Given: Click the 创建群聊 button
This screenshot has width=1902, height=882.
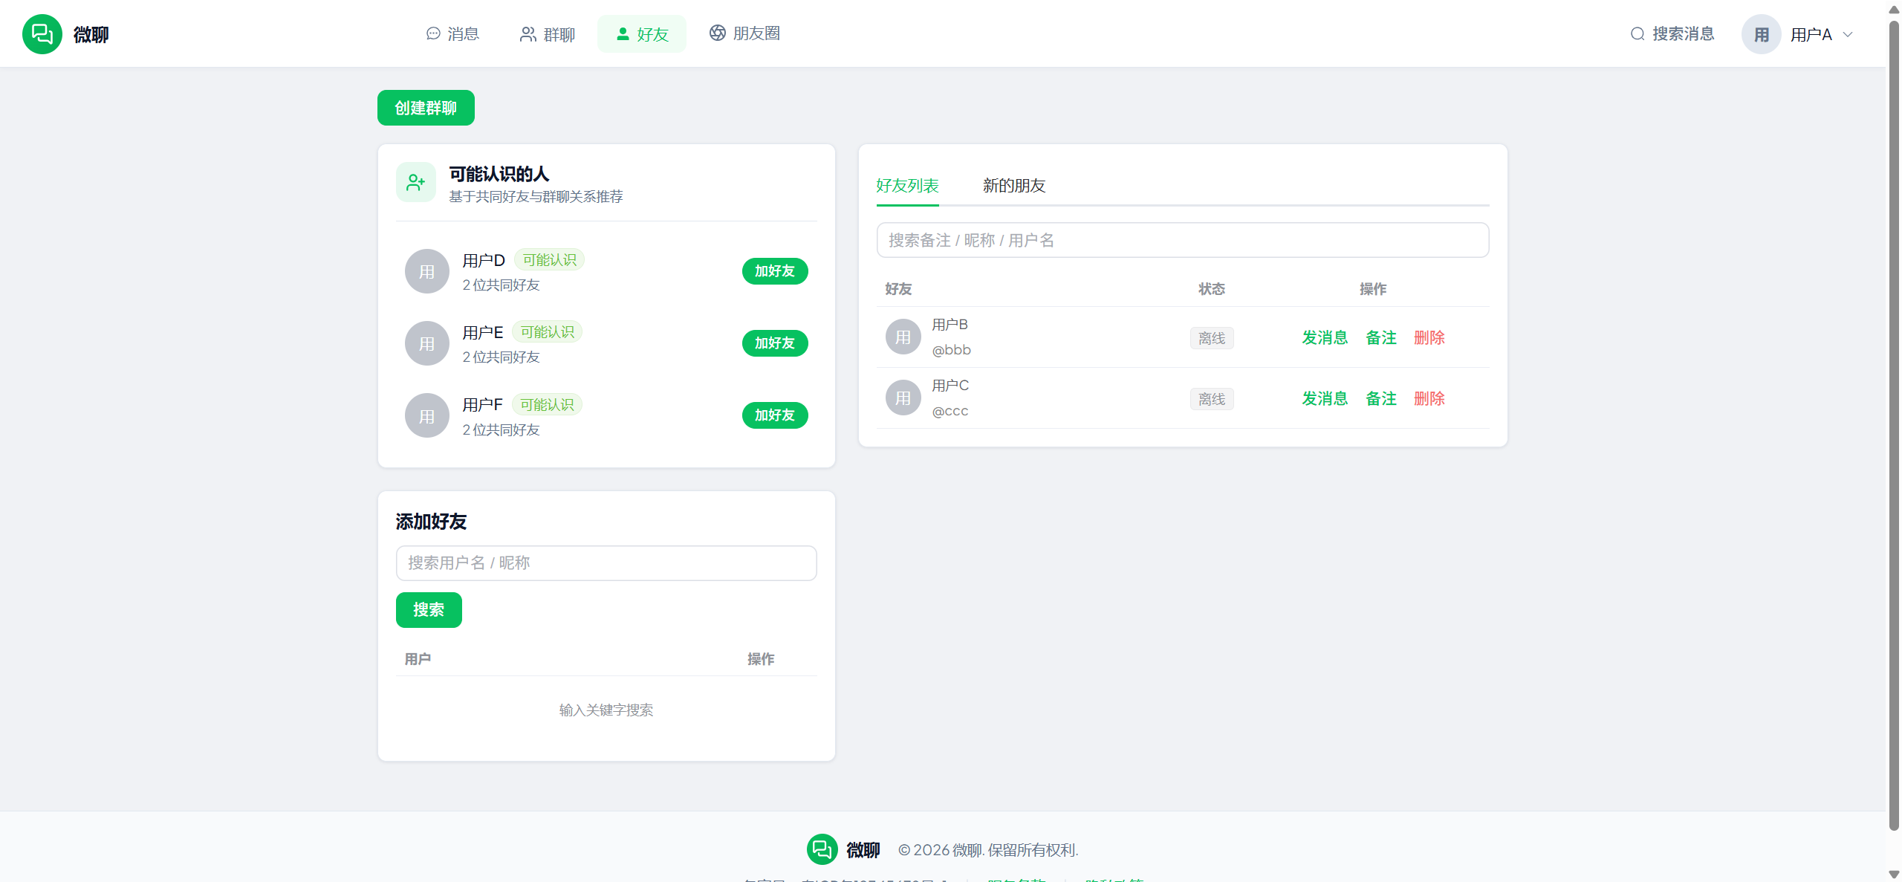Looking at the screenshot, I should tap(426, 108).
